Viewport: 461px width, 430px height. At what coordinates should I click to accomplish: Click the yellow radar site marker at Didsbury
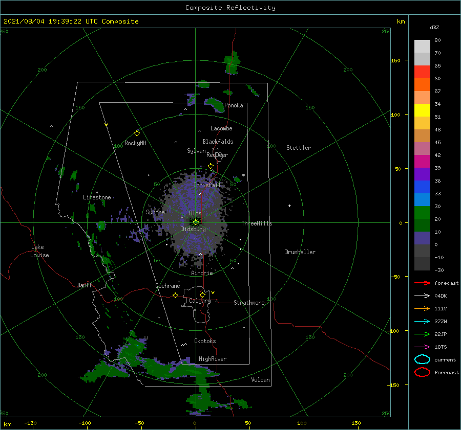pyautogui.click(x=196, y=222)
